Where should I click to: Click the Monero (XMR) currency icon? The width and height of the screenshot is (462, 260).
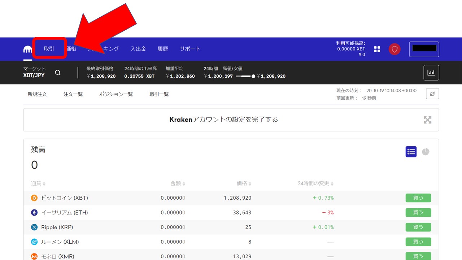34,256
